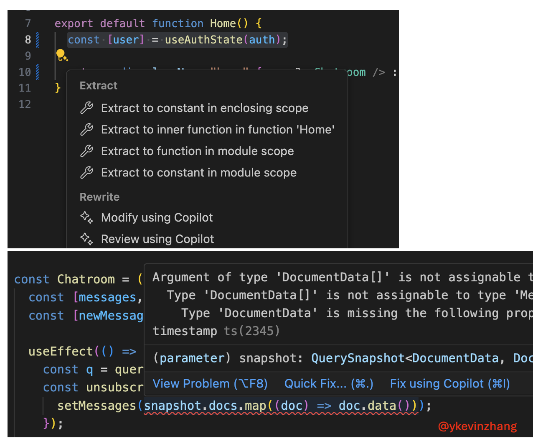This screenshot has height=444, width=538.
Task: Choose 'Review using Copilot' from the Rewrite section
Action: point(157,238)
